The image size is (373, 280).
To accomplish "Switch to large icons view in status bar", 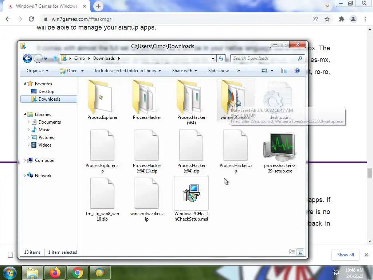I will click(301, 252).
